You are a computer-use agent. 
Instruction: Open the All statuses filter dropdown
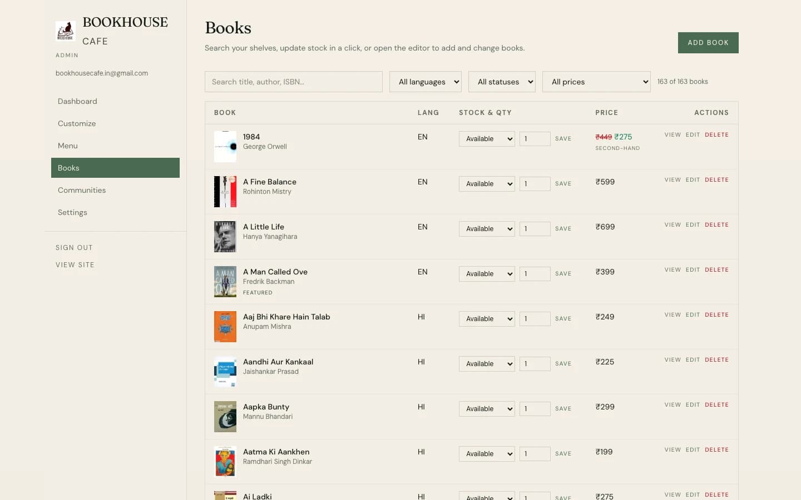click(x=502, y=82)
